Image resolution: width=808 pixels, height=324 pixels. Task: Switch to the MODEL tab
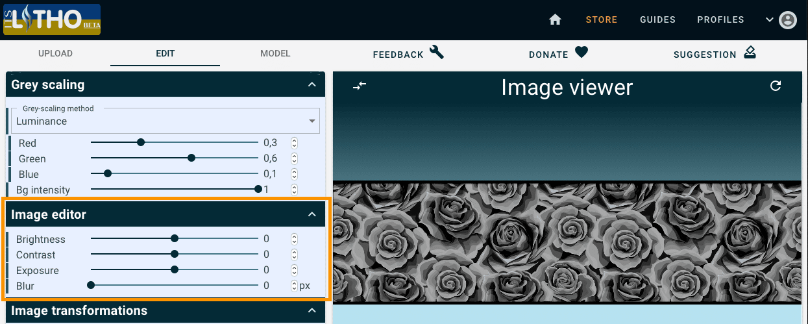click(x=275, y=53)
